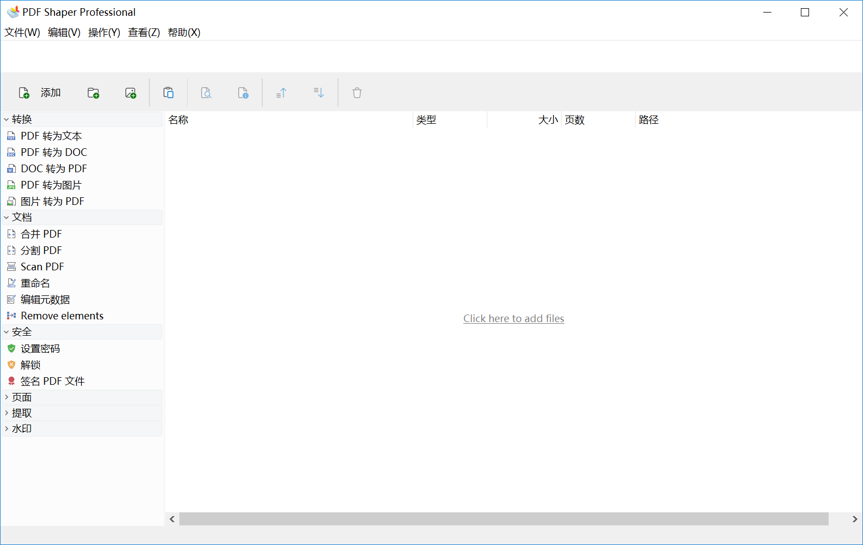This screenshot has height=545, width=863.
Task: Click the 合并 PDF merge icon
Action: point(11,234)
